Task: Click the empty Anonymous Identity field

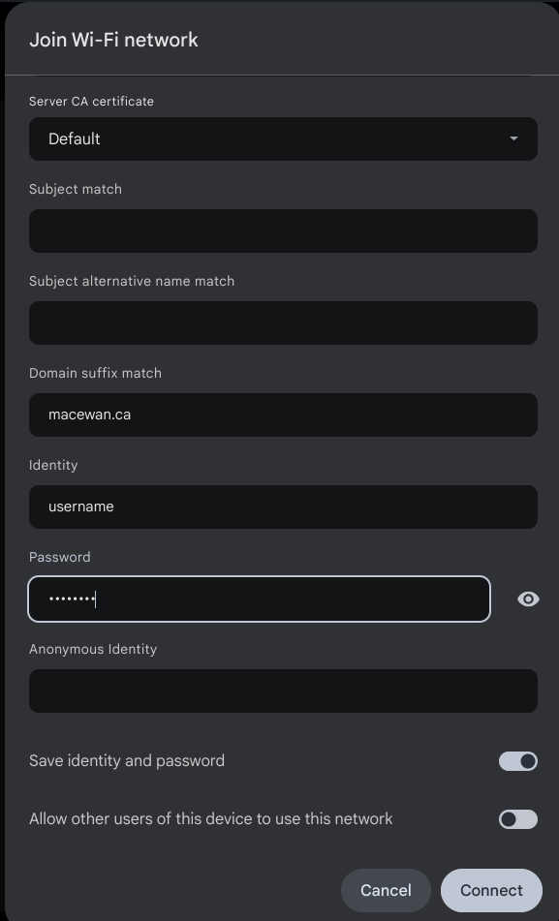Action: tap(283, 691)
